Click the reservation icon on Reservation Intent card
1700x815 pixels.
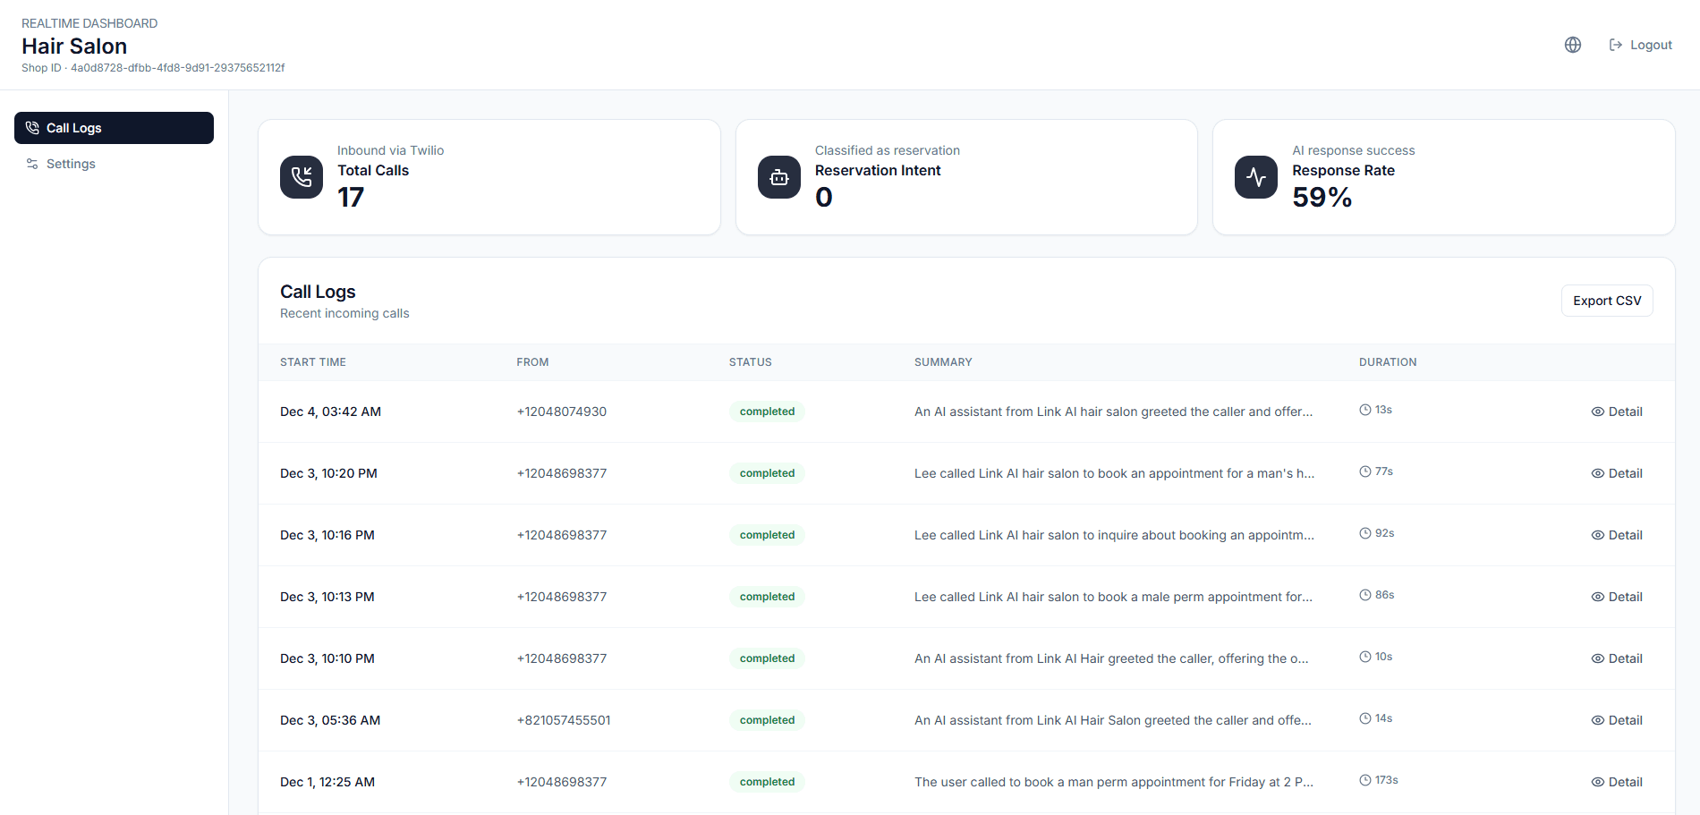click(x=779, y=177)
